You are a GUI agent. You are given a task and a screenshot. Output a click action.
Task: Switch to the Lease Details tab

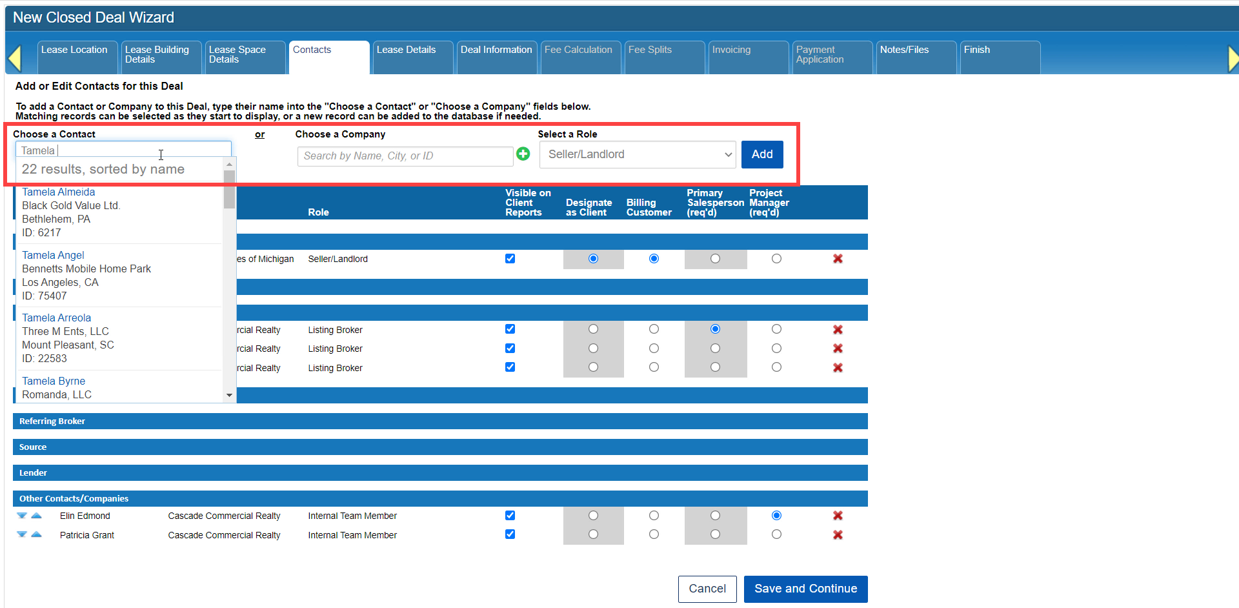click(407, 50)
